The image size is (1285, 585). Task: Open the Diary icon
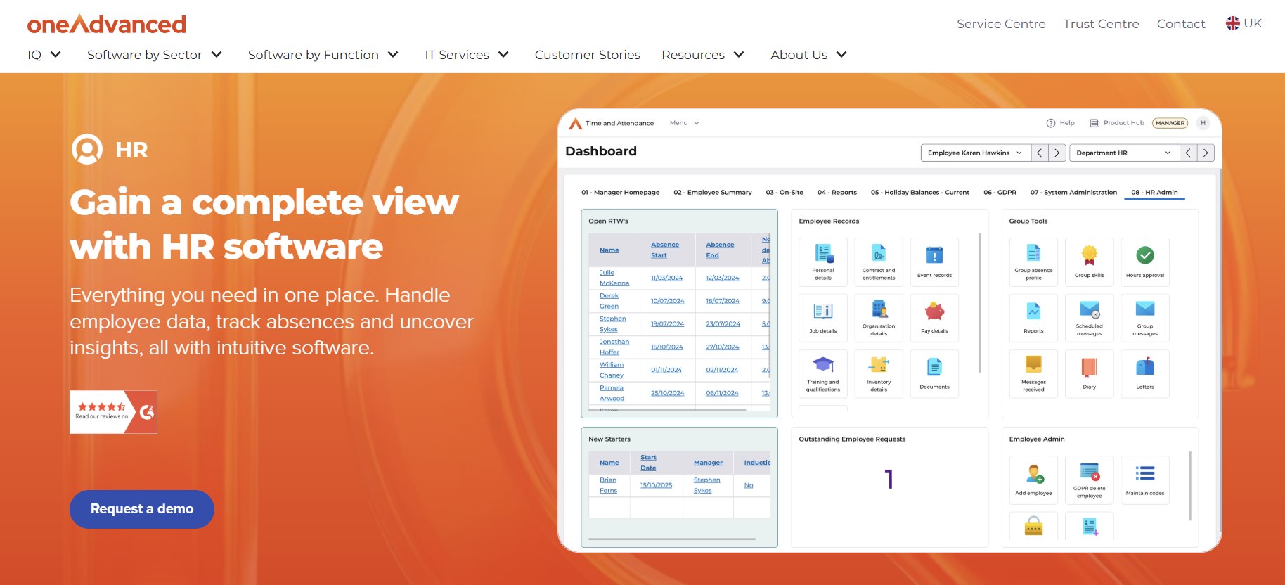point(1089,373)
